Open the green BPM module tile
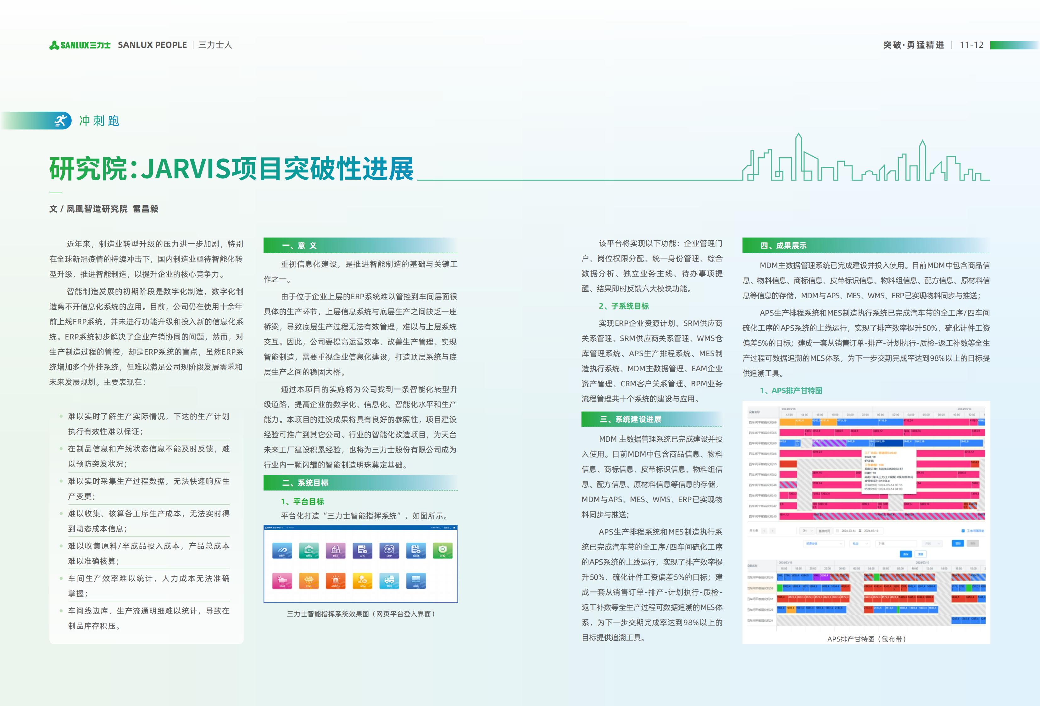This screenshot has height=706, width=1040. 442,551
